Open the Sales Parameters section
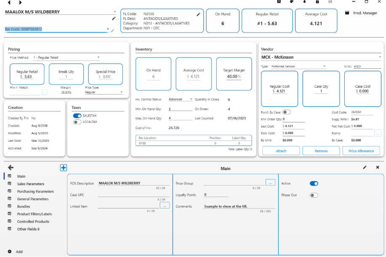 tap(30, 184)
